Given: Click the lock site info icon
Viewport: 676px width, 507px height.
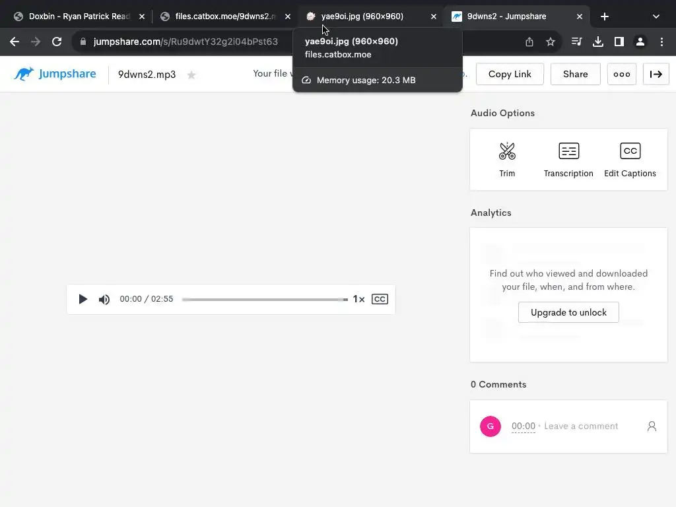Looking at the screenshot, I should [83, 42].
